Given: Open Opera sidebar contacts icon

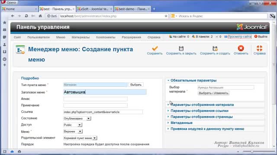Looking at the screenshot, I should (x=5, y=44).
